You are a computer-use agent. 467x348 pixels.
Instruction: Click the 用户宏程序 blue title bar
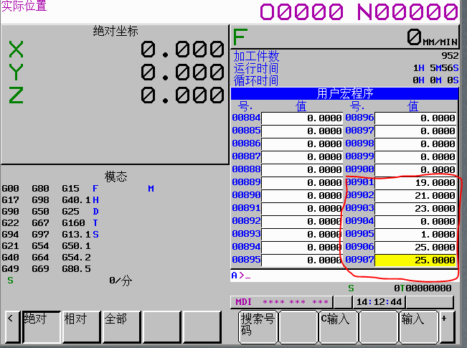coord(345,93)
